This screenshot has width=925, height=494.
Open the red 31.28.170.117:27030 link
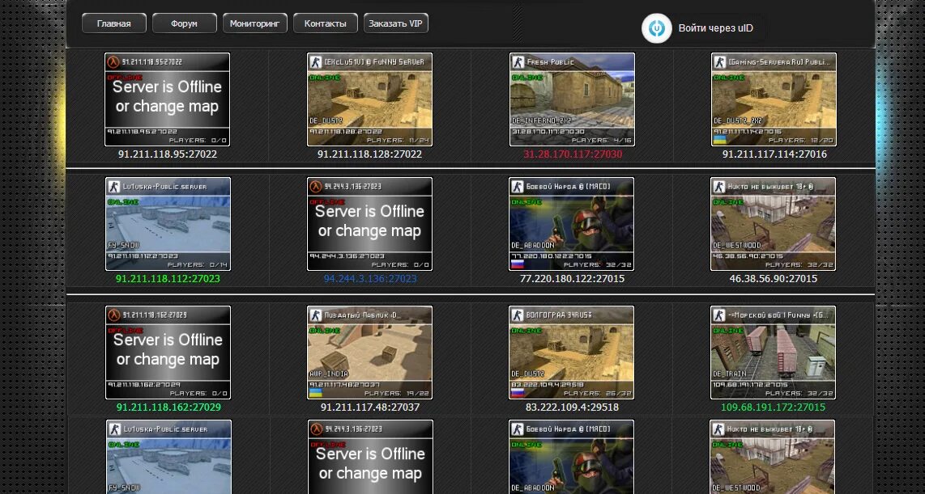coord(572,154)
